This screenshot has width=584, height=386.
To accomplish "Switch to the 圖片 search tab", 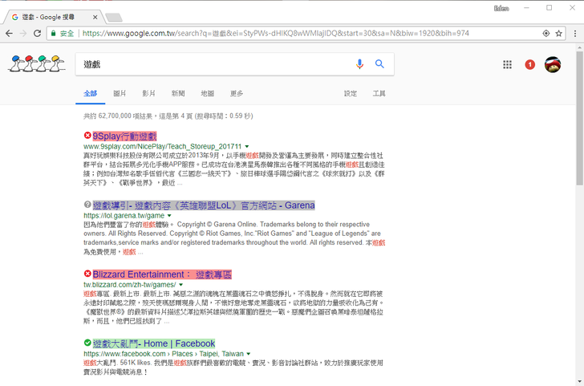I will tap(120, 94).
